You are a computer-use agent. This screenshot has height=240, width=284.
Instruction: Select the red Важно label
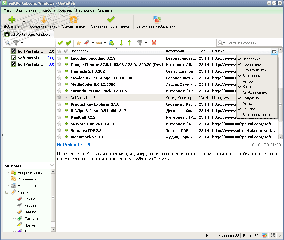click(x=30, y=199)
